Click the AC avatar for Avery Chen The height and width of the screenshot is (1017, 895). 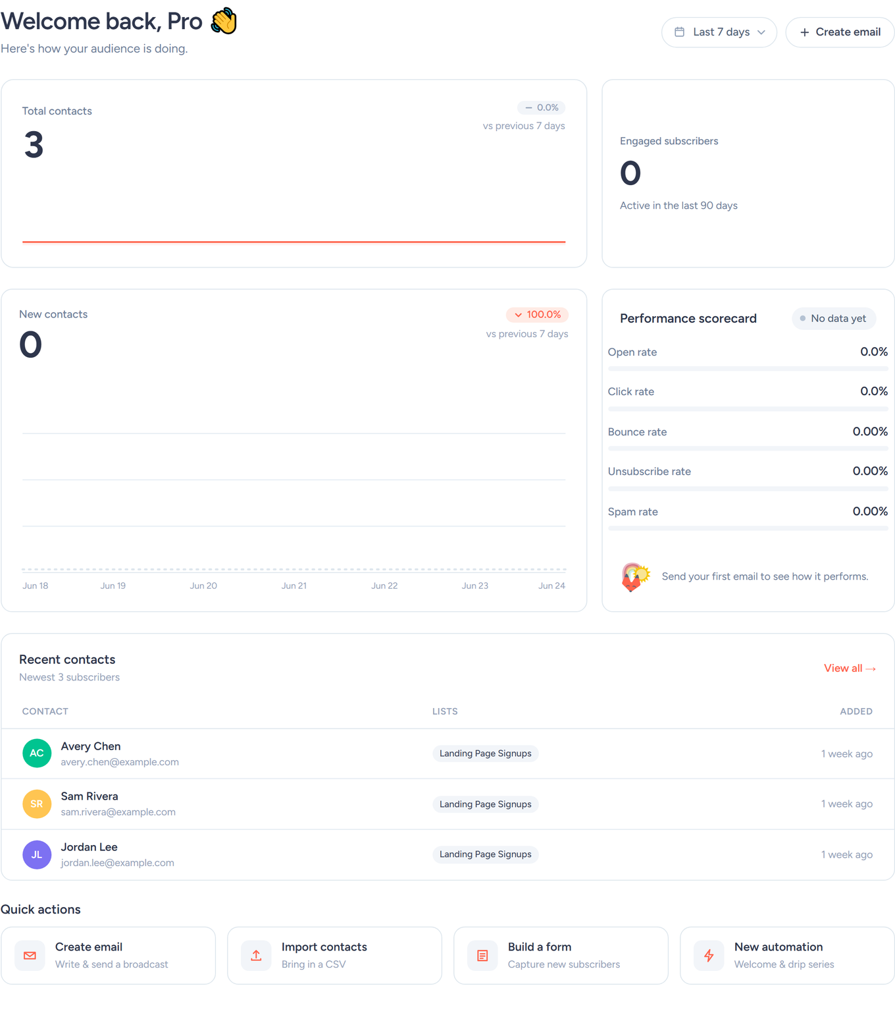click(37, 754)
